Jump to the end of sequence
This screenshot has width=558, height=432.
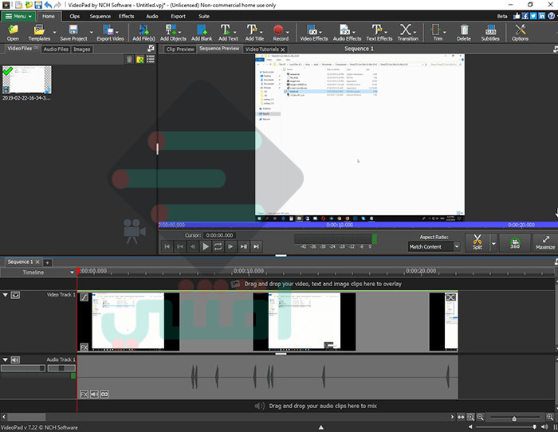256,246
